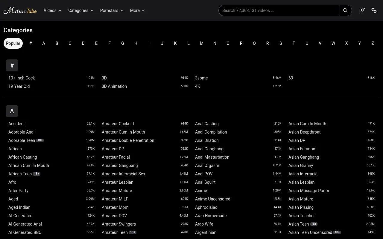Screen dimensions: 383x239
Task: Expand the More dropdown menu
Action: coord(137,10)
